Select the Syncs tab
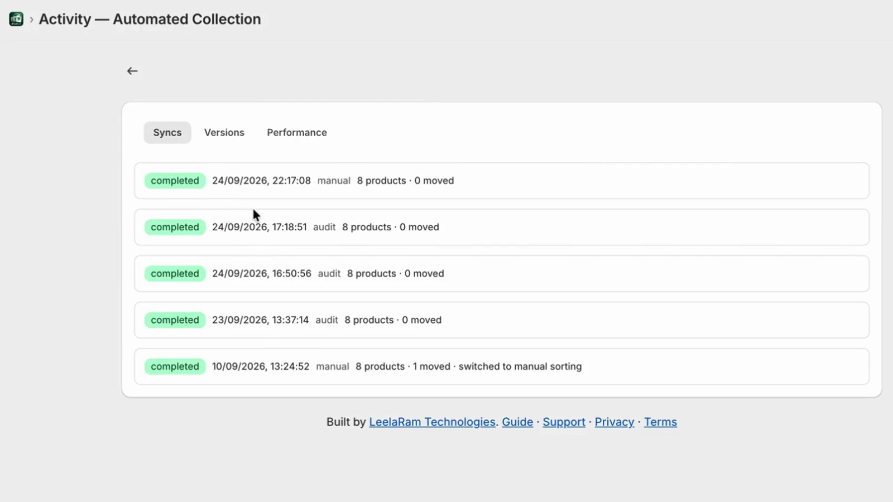The width and height of the screenshot is (893, 502). click(167, 133)
